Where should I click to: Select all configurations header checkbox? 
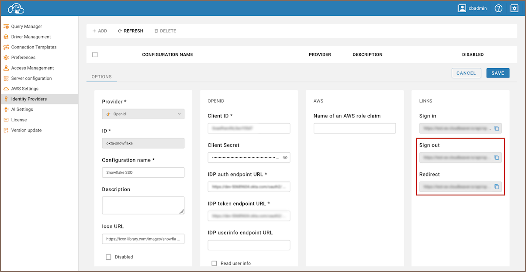coord(95,55)
